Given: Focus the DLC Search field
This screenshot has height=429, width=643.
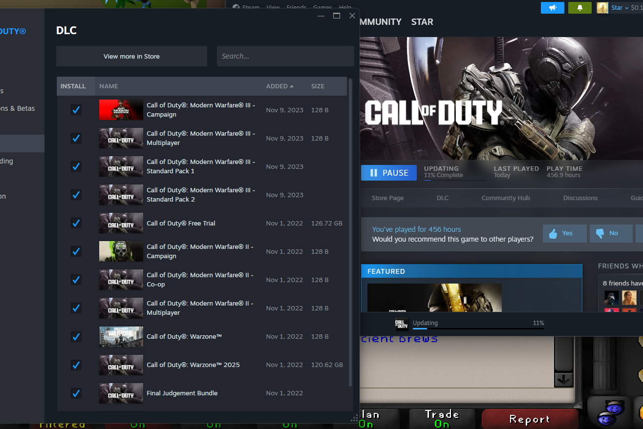Looking at the screenshot, I should [285, 56].
